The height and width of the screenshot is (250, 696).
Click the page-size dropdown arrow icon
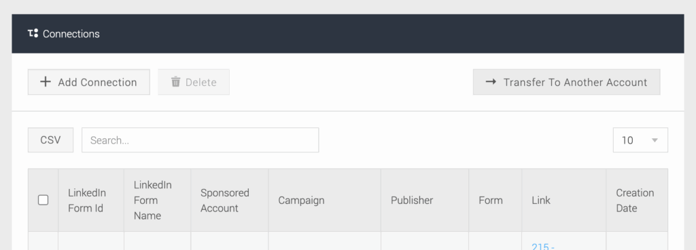pos(655,140)
